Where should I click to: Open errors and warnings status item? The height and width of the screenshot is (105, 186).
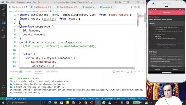tap(22, 99)
